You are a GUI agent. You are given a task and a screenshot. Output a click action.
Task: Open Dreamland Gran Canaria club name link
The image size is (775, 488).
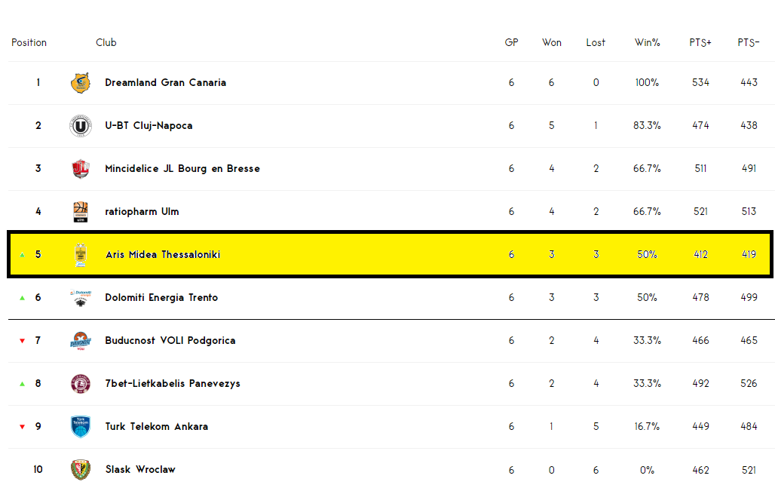(x=165, y=83)
